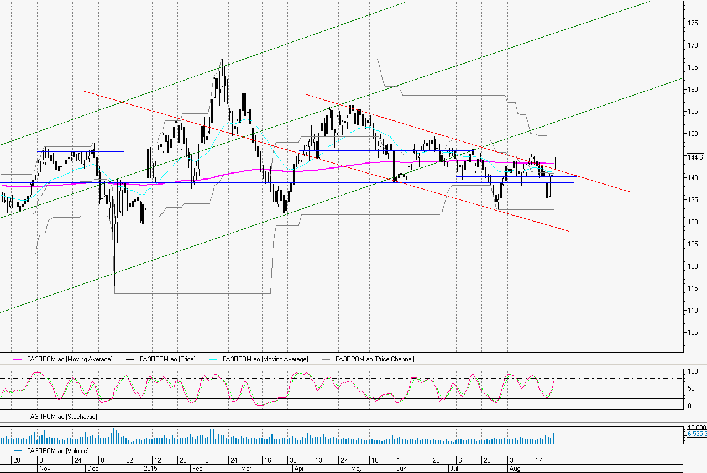This screenshot has width=707, height=473.
Task: Click the 100 level on stochastic scale
Action: pyautogui.click(x=690, y=371)
